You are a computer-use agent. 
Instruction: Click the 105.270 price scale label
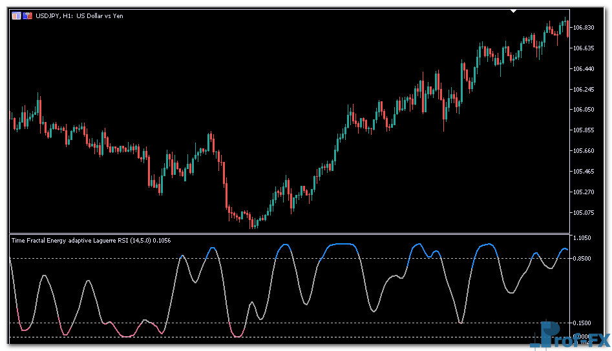[x=583, y=192]
